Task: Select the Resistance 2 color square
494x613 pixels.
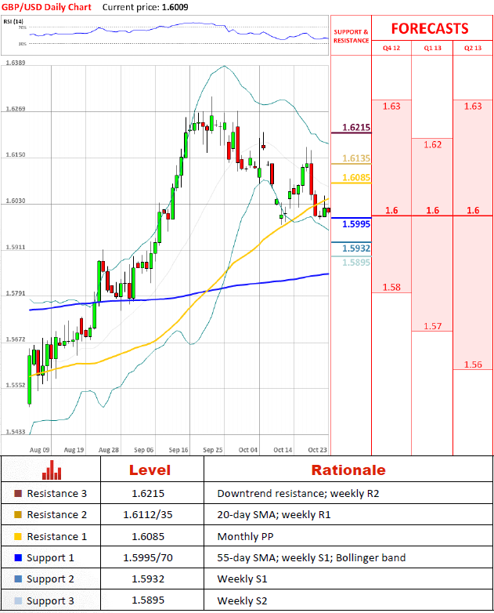Action: point(18,515)
